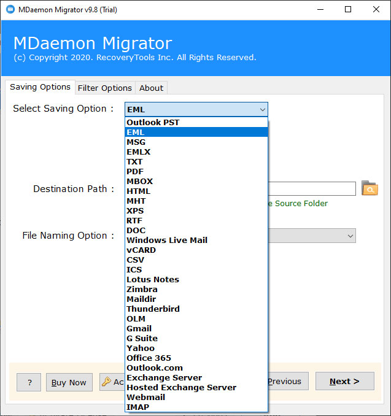Screen dimensions: 391x416
Task: Select Hosted Exchange Server option
Action: click(196, 387)
